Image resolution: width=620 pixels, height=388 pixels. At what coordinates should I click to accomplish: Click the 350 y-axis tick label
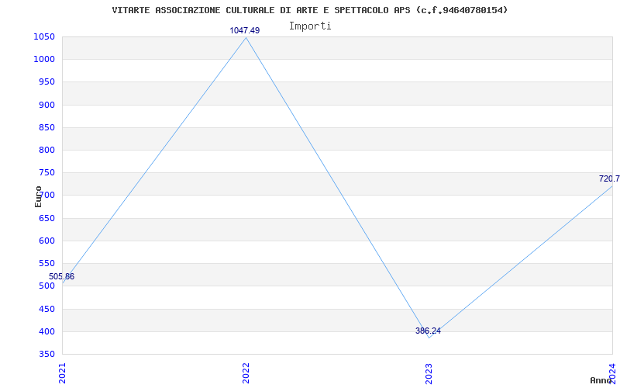(x=46, y=354)
